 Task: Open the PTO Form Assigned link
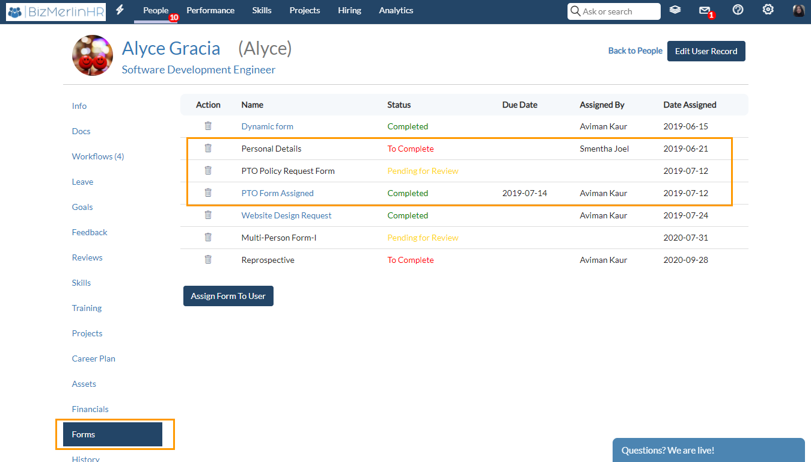(278, 193)
